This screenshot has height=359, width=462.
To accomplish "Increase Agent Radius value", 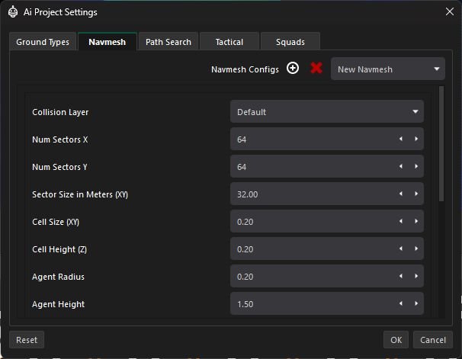I will [416, 276].
